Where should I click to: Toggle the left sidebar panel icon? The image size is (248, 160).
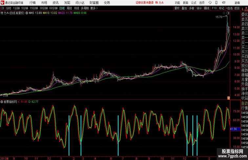(2, 8)
